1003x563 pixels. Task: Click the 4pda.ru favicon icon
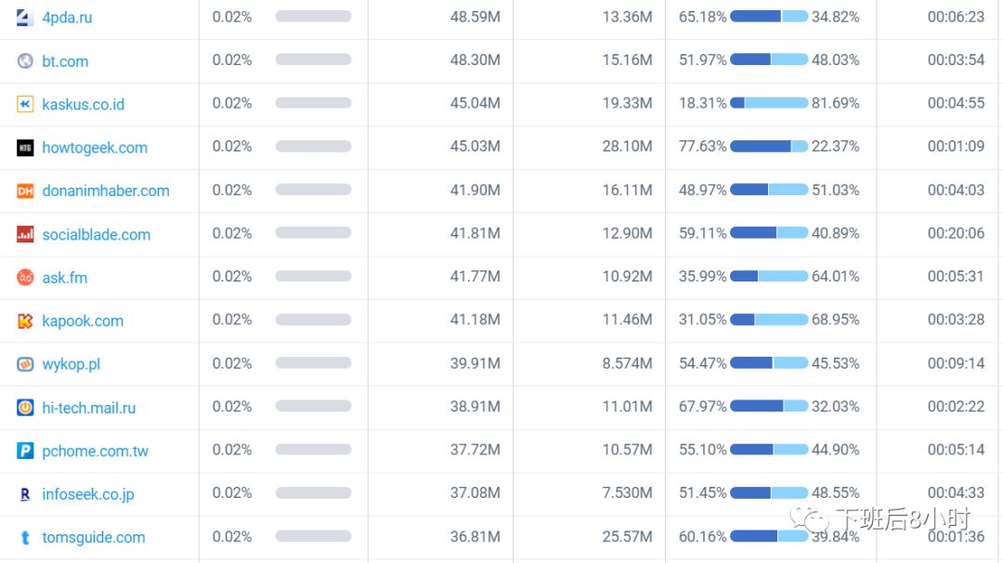[25, 17]
